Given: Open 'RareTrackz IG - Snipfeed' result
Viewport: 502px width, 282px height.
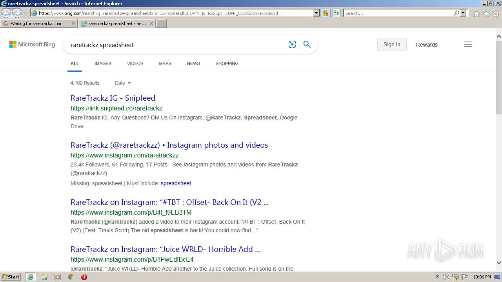Looking at the screenshot, I should pos(113,98).
